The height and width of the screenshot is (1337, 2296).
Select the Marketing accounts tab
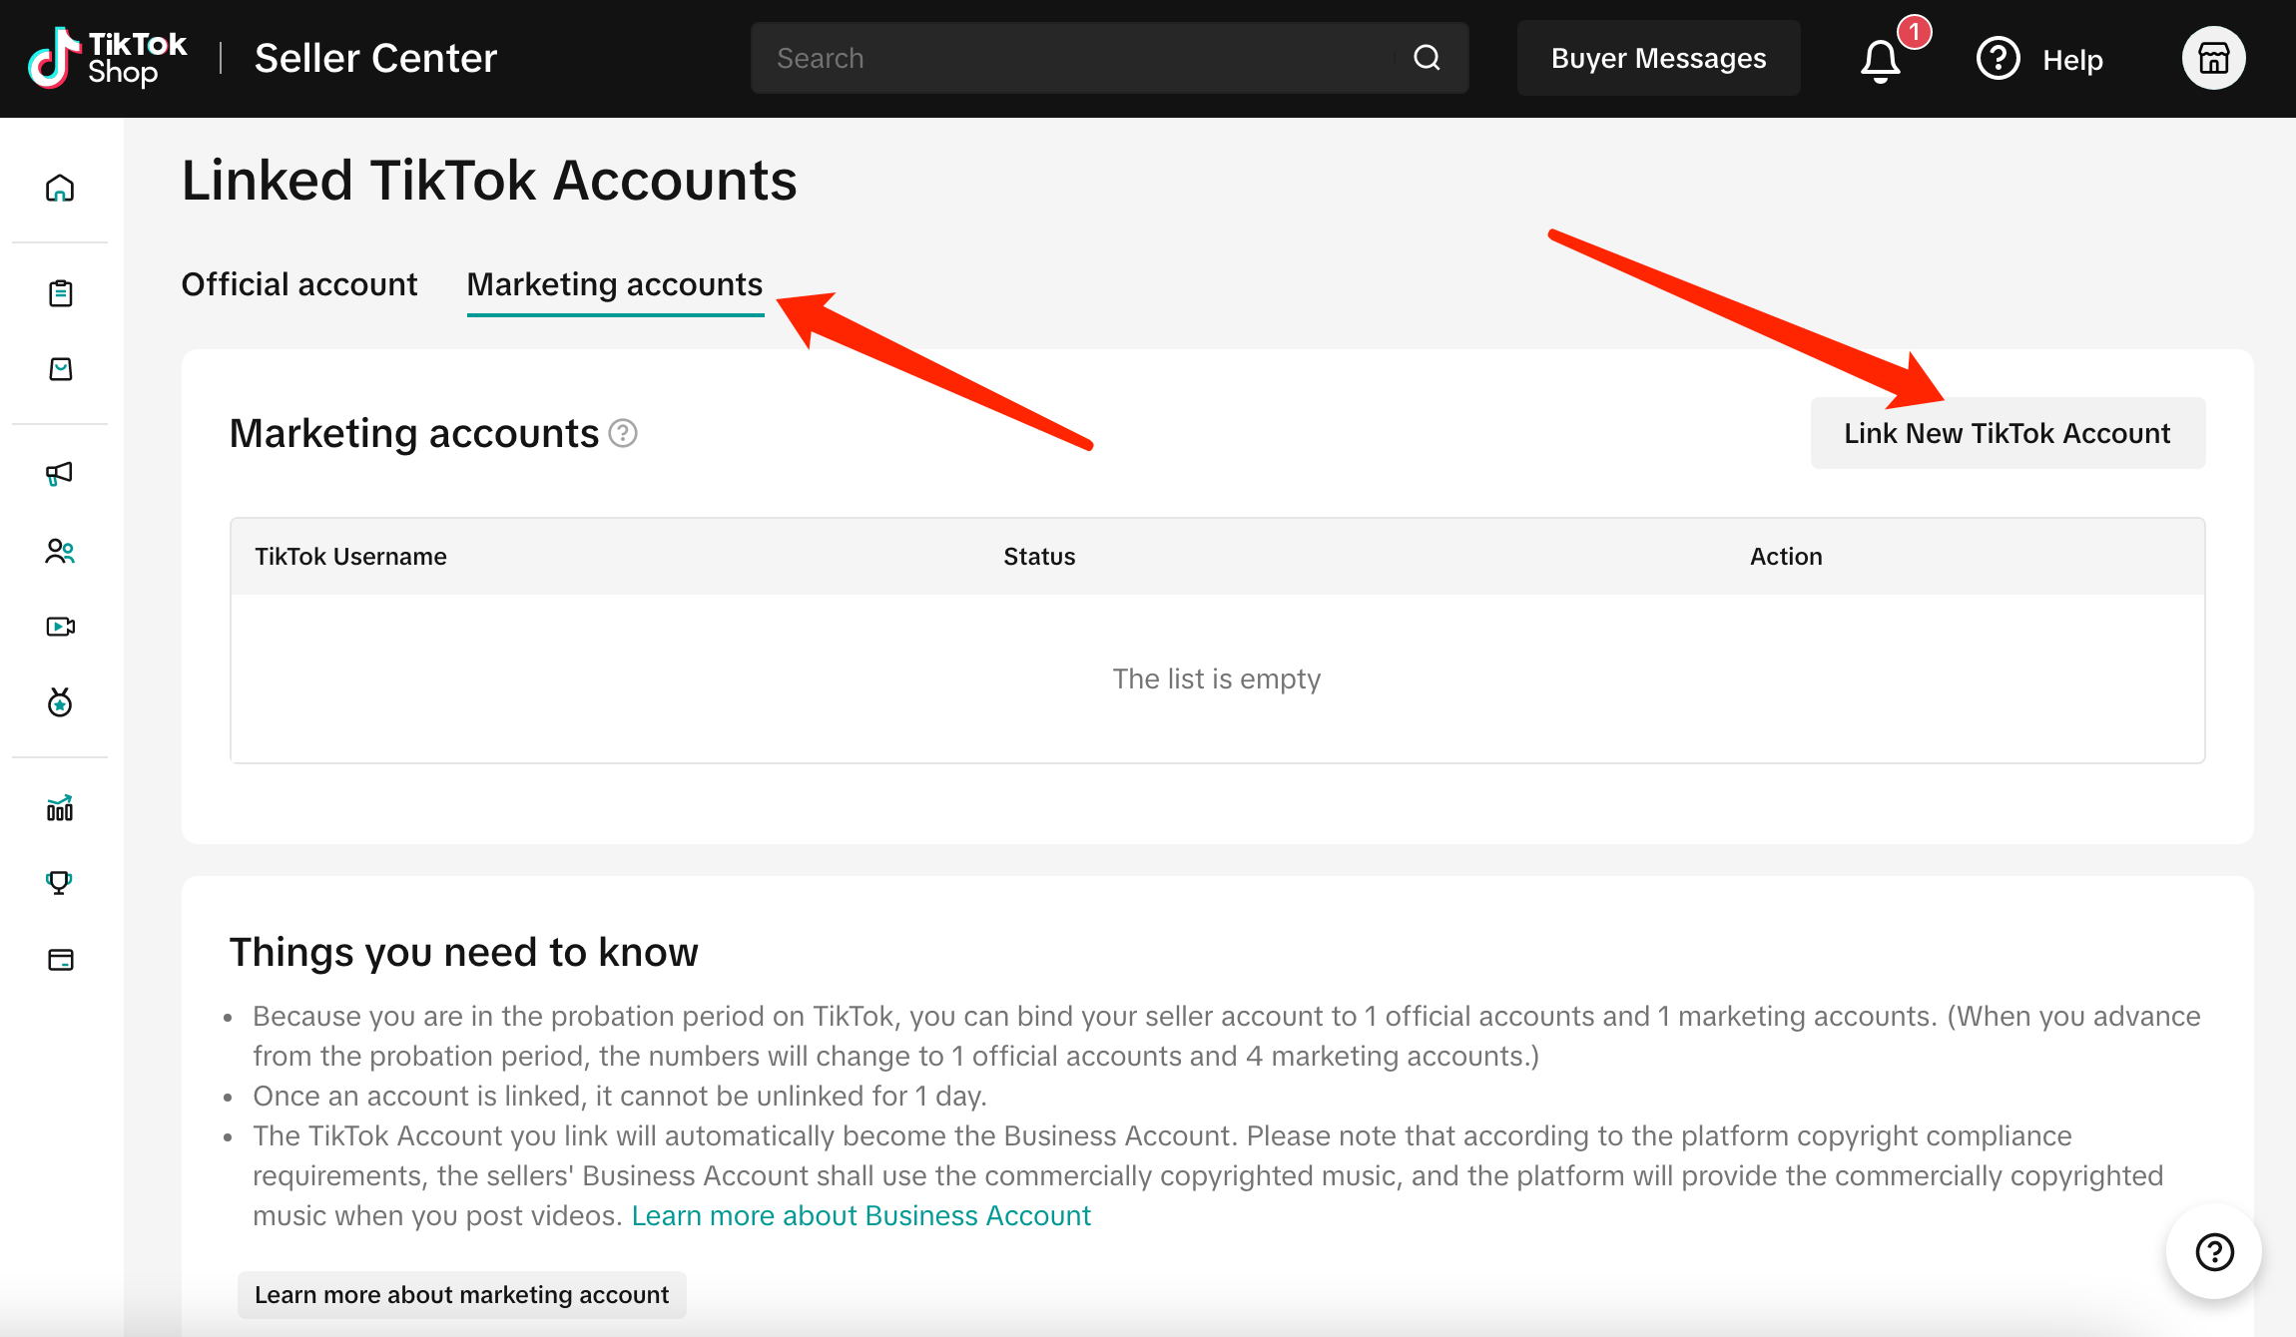click(615, 284)
